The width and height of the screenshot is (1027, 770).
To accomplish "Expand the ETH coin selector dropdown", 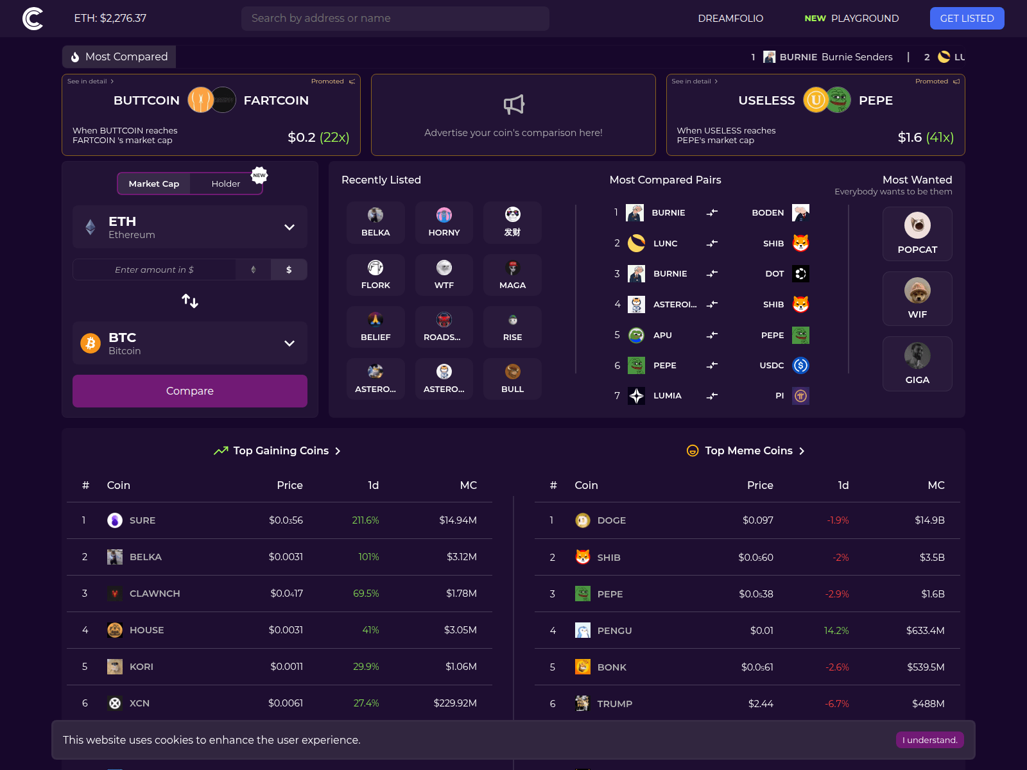I will click(x=190, y=227).
